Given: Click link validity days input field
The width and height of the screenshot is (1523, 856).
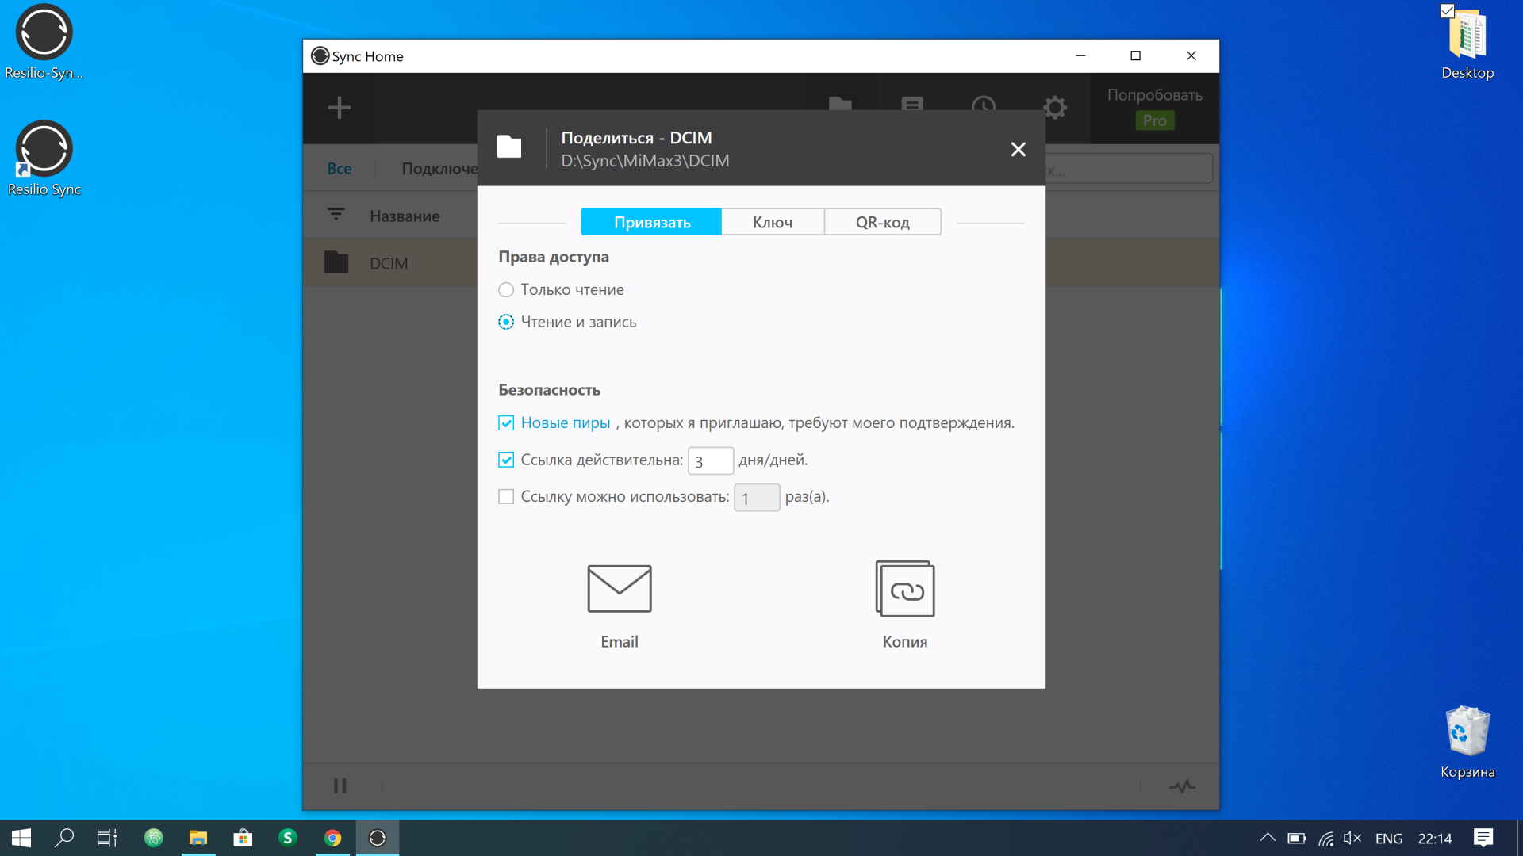Looking at the screenshot, I should point(711,460).
